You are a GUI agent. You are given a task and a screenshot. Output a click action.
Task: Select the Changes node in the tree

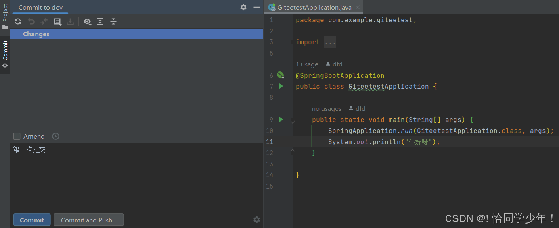tap(137, 34)
